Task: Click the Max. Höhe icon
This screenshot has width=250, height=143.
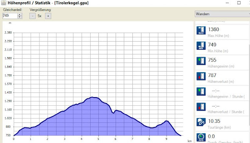Action: pos(201,30)
